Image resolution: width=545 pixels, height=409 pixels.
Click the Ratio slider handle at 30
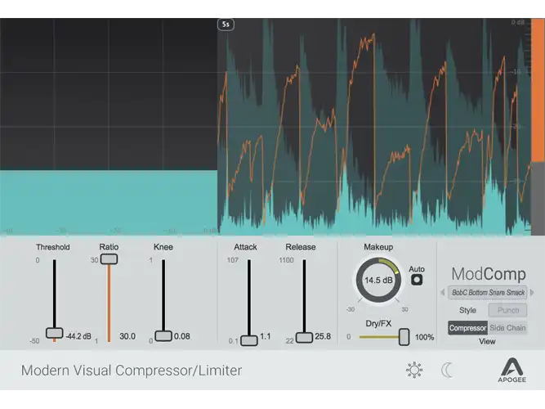(x=109, y=259)
